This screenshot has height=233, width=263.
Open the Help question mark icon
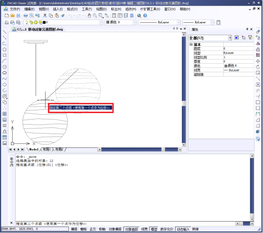(x=145, y=16)
